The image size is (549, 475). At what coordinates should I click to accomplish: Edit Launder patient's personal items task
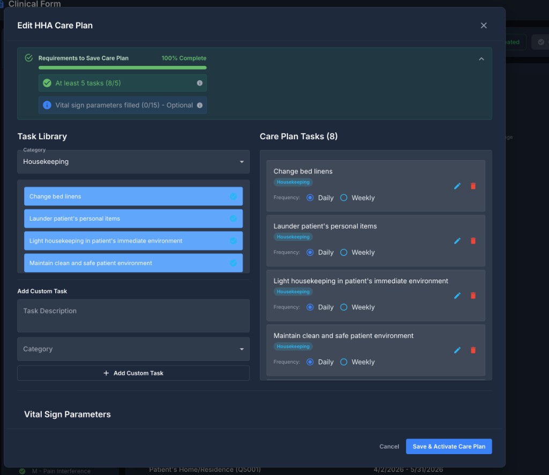[457, 240]
